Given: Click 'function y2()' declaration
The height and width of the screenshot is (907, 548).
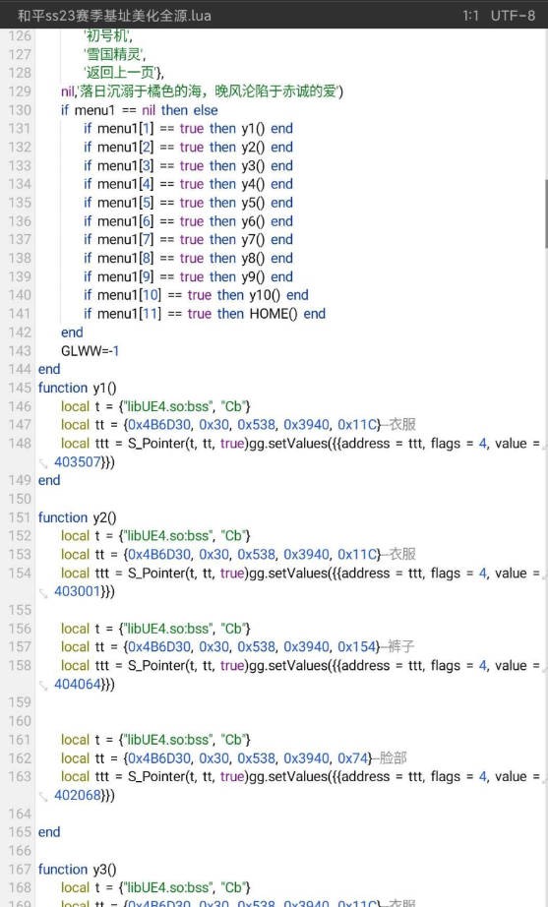Looking at the screenshot, I should pyautogui.click(x=77, y=517).
